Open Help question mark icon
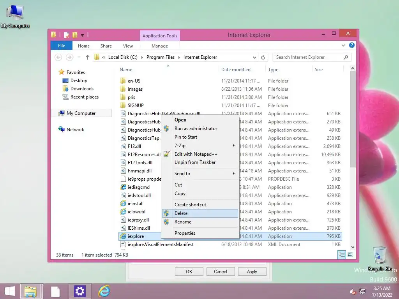399x299 pixels. (x=352, y=45)
